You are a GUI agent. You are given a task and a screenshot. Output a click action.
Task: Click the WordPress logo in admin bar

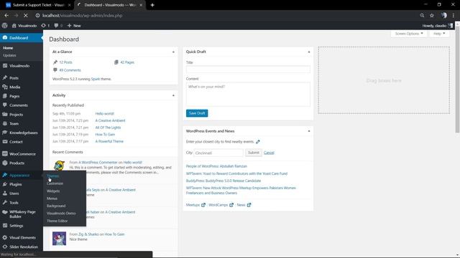coord(5,26)
